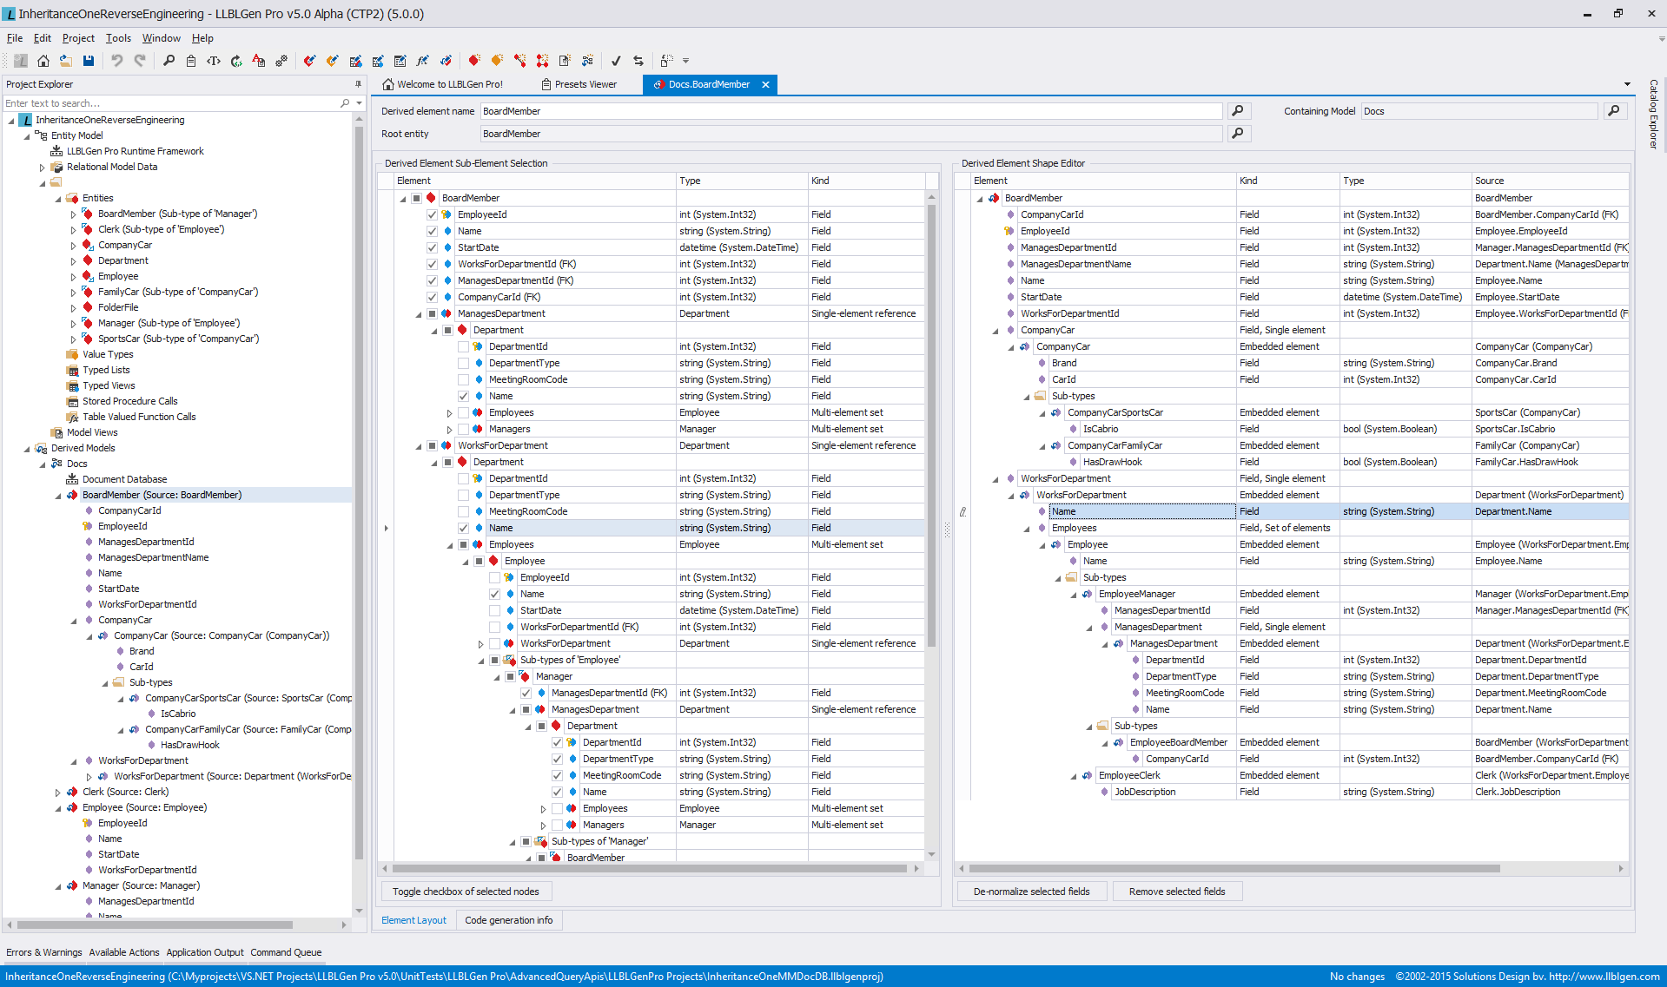Image resolution: width=1667 pixels, height=987 pixels.
Task: Toggle the CompanyCarId (FK) checkbox
Action: point(432,297)
